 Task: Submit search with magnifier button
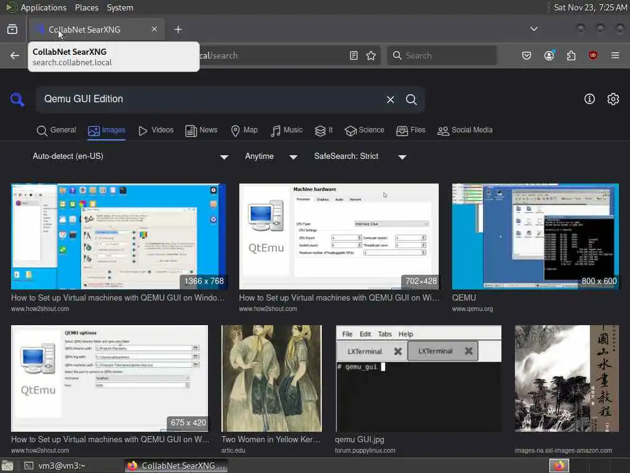coord(411,99)
